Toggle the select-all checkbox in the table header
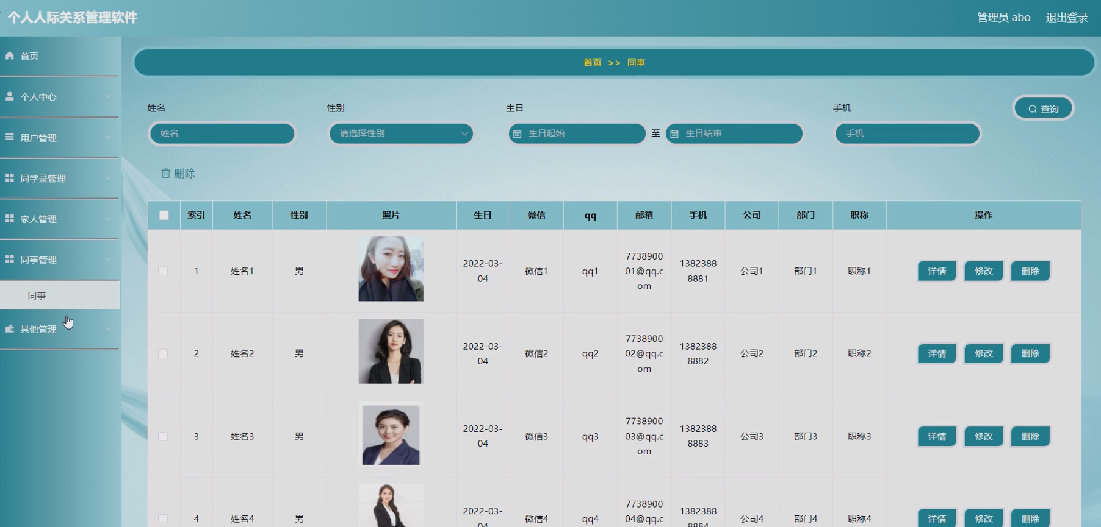 [164, 215]
